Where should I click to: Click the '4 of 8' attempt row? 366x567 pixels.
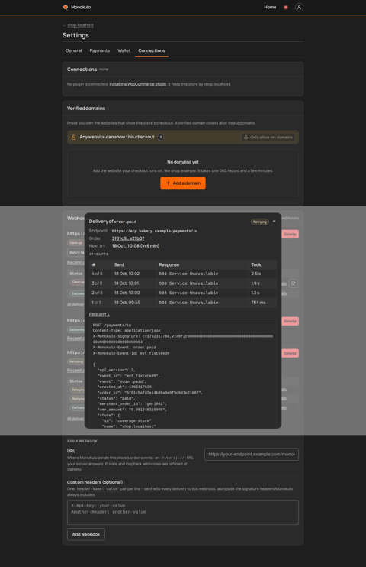(x=183, y=274)
